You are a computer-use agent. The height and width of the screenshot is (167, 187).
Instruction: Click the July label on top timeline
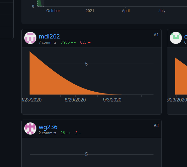click(162, 11)
